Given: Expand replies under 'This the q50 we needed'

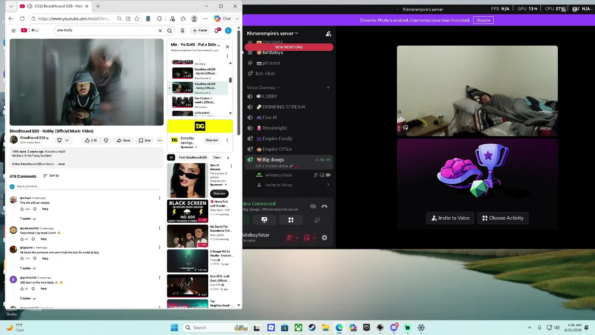Looking at the screenshot, I should pos(28,219).
